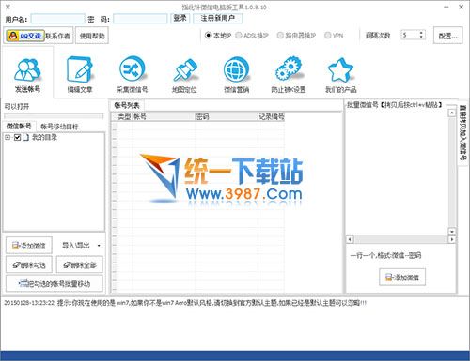The height and width of the screenshot is (361, 470).
Task: Switch to the 帐号移动目标 tab
Action: click(59, 127)
